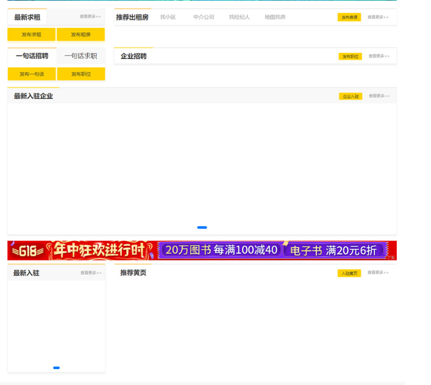View more in 最新入驻企业 section

click(379, 96)
